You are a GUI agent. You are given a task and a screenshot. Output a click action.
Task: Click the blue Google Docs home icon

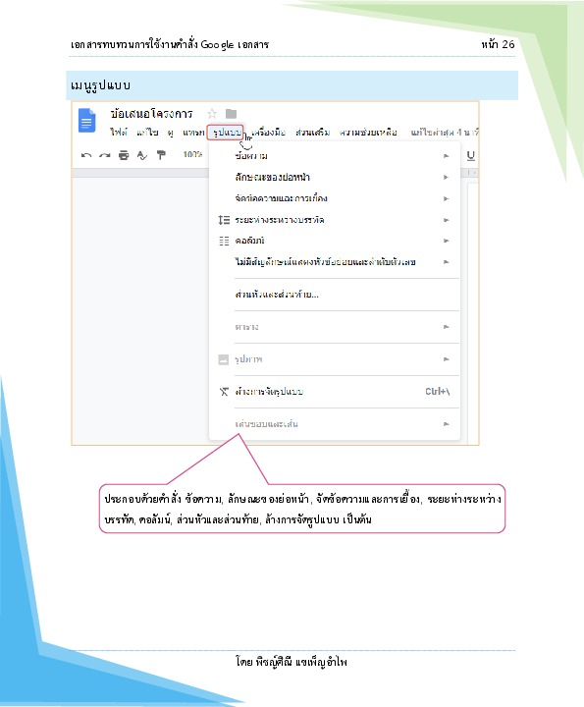[87, 121]
